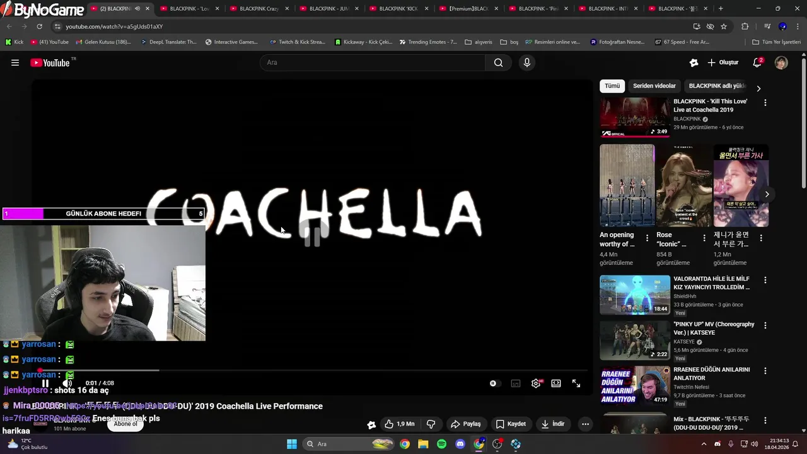
Task: Open the 'Kill This Love' Coachella thumbnail
Action: (x=635, y=117)
